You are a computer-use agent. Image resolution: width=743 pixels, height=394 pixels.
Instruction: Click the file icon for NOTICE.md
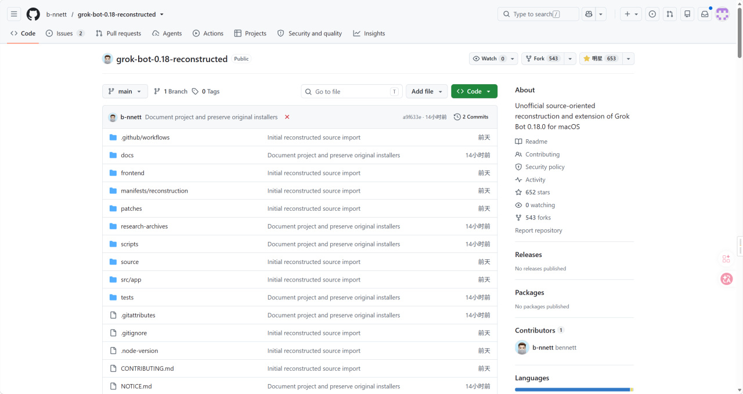click(x=113, y=386)
